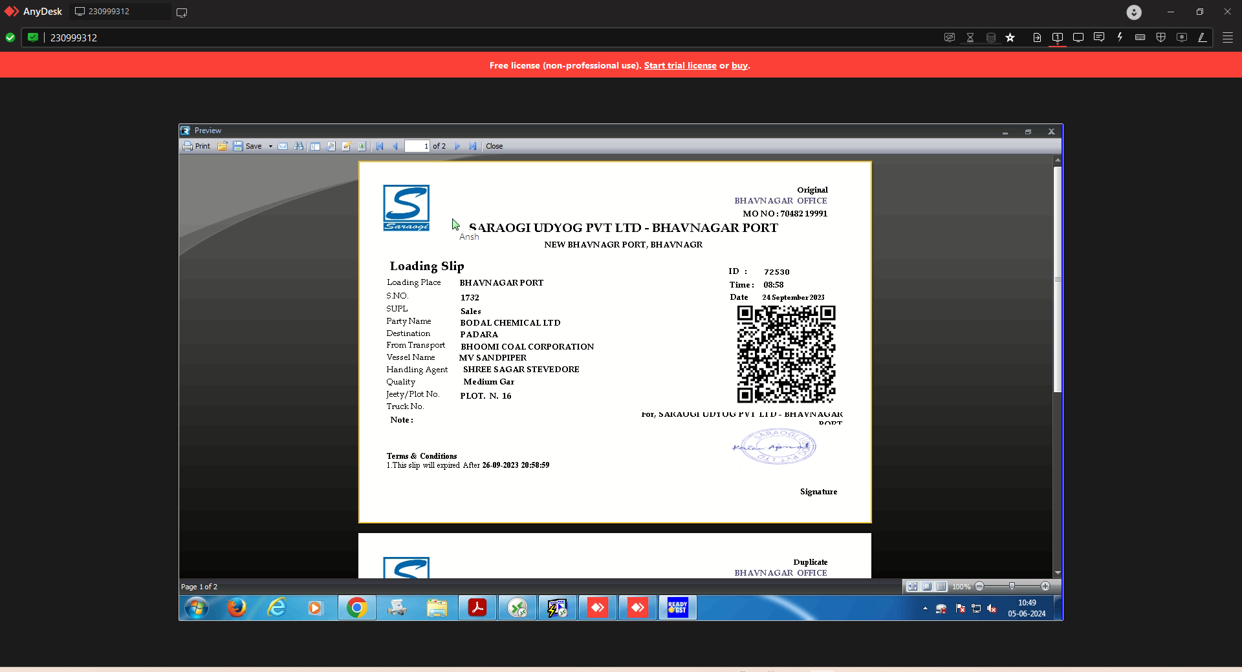Image resolution: width=1242 pixels, height=672 pixels.
Task: Open the AnyDesk chat icon
Action: click(1098, 37)
